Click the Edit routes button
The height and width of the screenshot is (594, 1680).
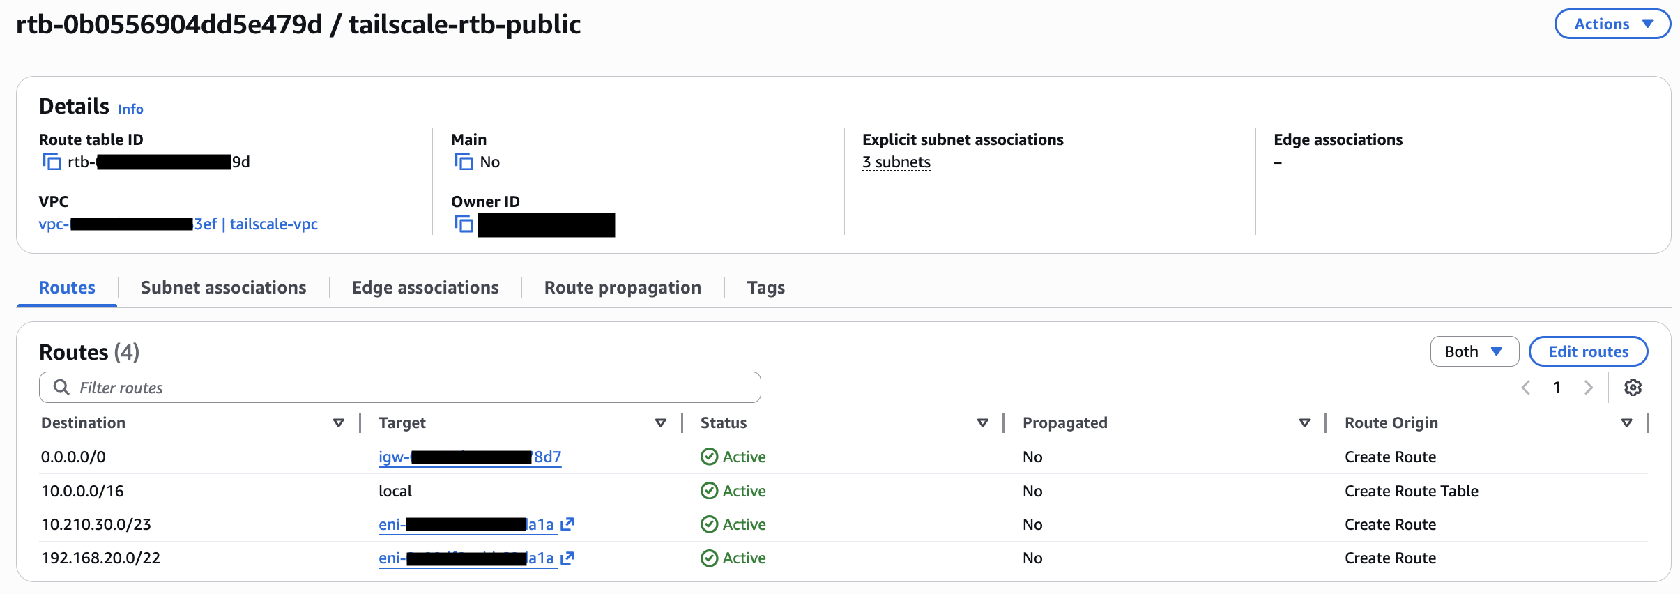click(x=1588, y=351)
